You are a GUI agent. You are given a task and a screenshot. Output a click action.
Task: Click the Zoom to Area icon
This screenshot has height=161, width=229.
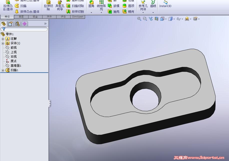(145, 19)
